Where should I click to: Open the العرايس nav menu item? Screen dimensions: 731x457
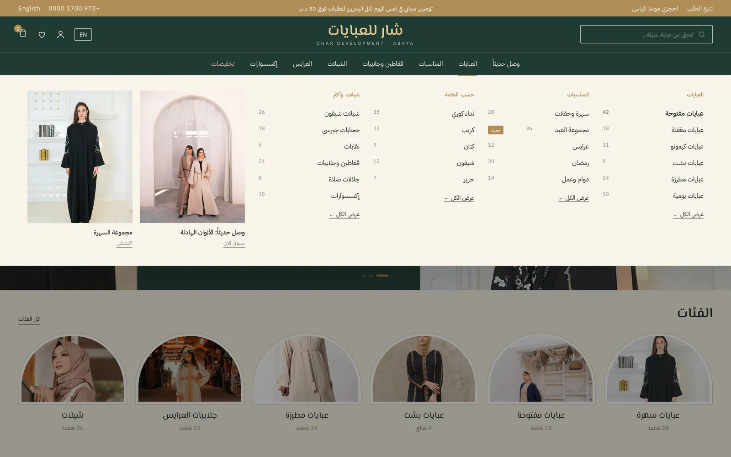pyautogui.click(x=302, y=64)
